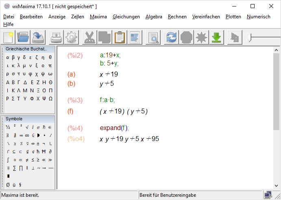Click the print icon in toolbar

[57, 38]
